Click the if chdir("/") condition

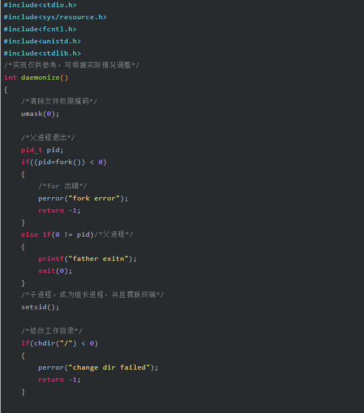59,343
